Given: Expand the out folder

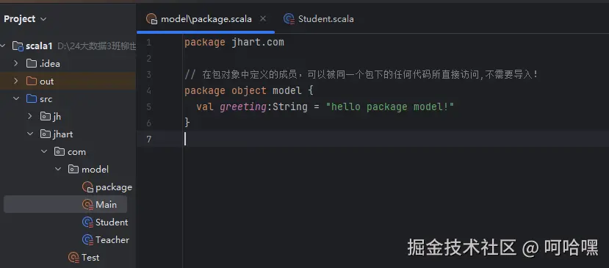Looking at the screenshot, I should [x=16, y=81].
